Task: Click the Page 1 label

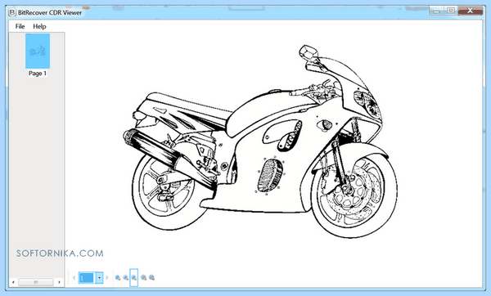Action: (x=38, y=74)
